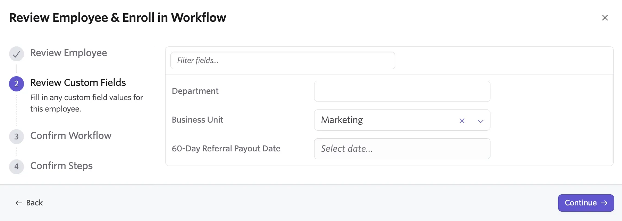Expand the Business Unit dropdown chevron
The width and height of the screenshot is (622, 221).
[481, 121]
